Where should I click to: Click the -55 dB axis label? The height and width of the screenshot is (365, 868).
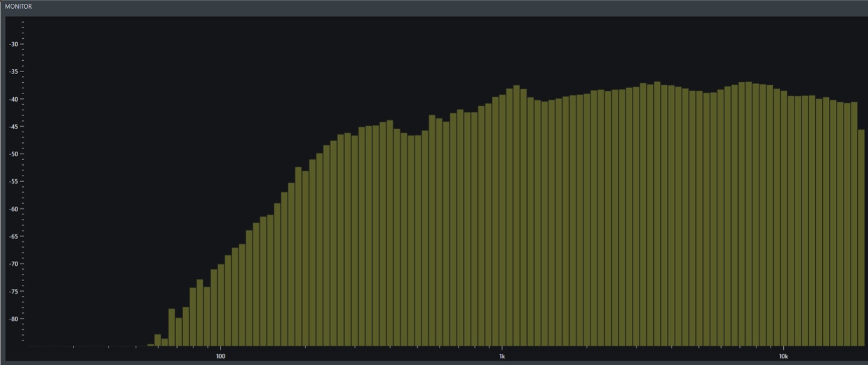pos(13,181)
